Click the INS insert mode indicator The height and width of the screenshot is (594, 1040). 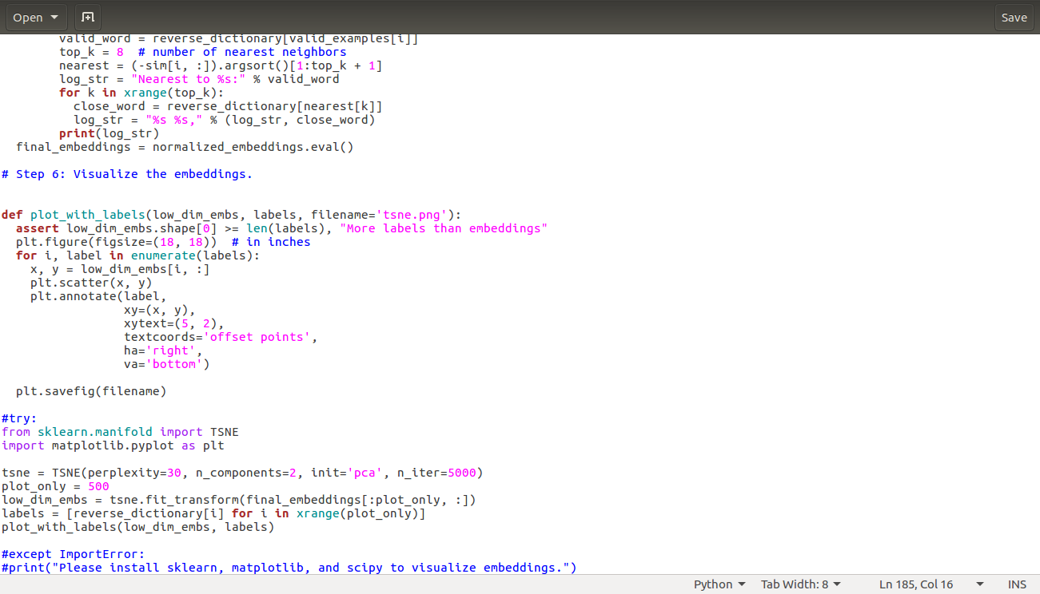[1017, 584]
